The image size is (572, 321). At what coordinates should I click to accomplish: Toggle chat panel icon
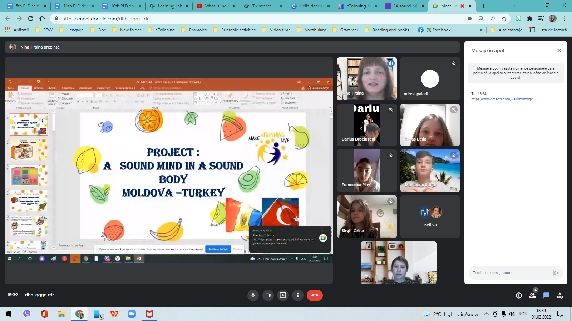pos(546,295)
